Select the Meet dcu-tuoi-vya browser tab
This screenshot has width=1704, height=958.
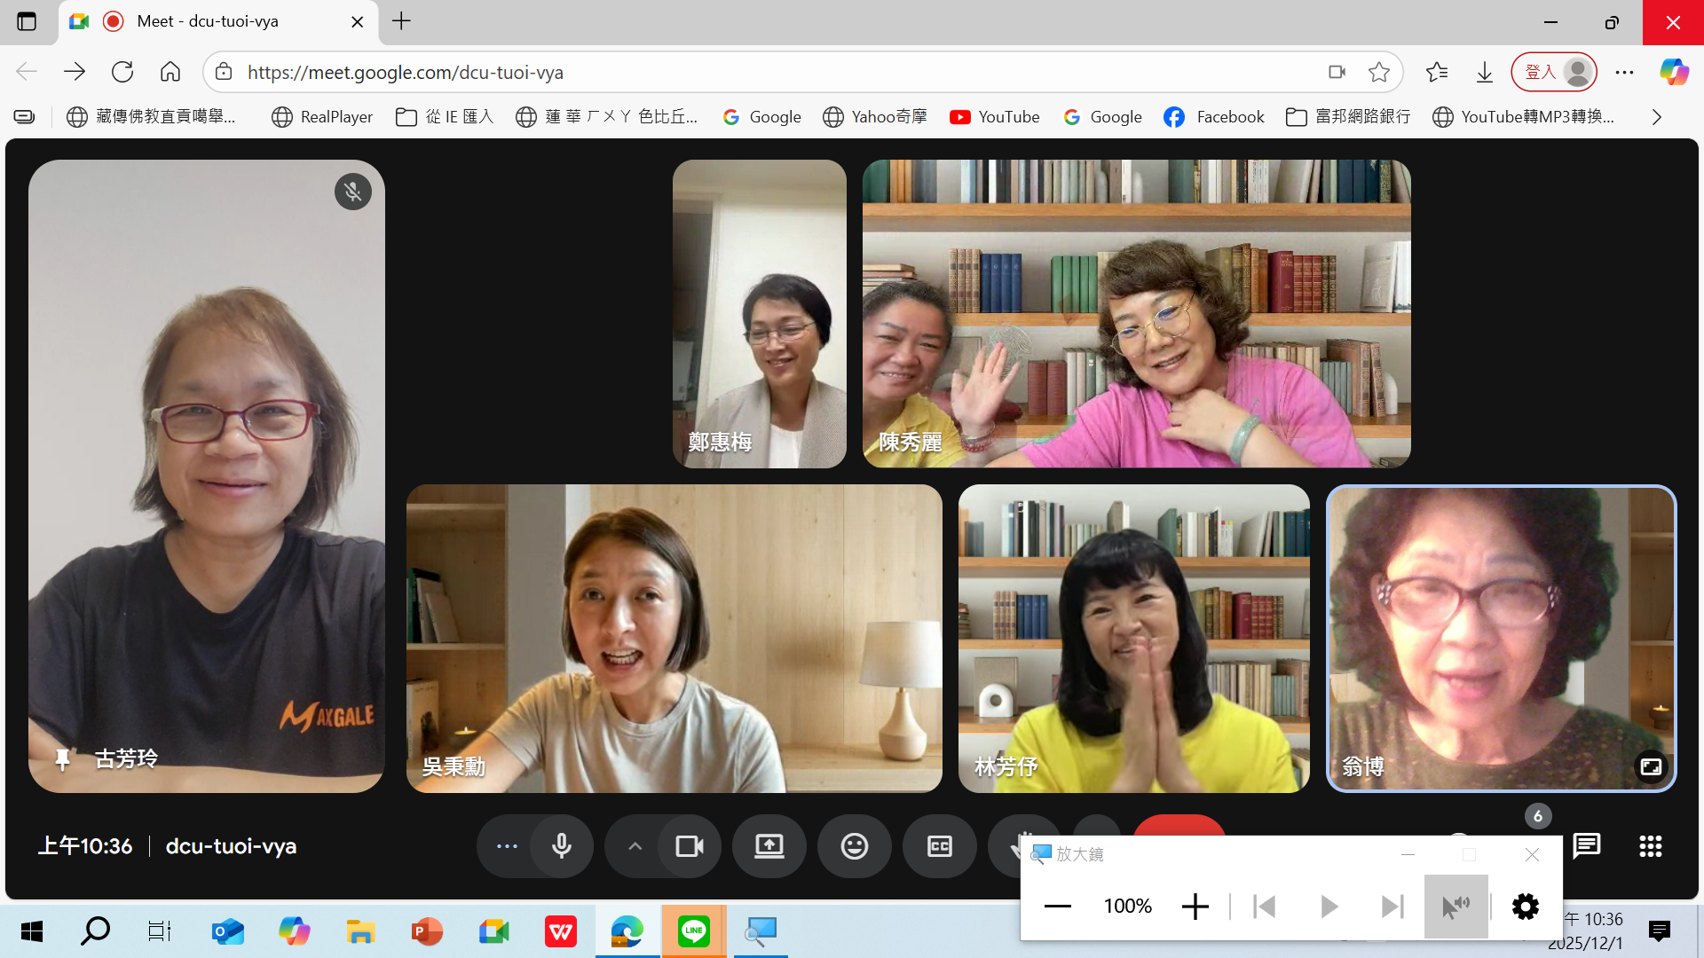point(208,21)
